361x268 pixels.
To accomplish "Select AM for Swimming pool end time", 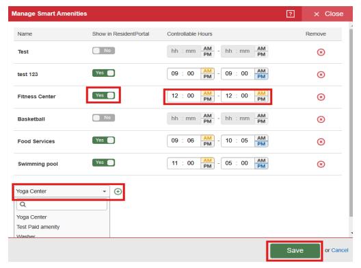I will (261, 160).
